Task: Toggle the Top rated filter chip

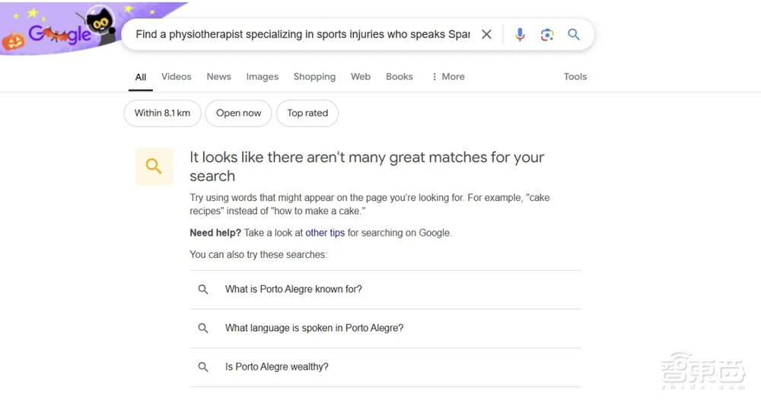Action: (x=307, y=113)
